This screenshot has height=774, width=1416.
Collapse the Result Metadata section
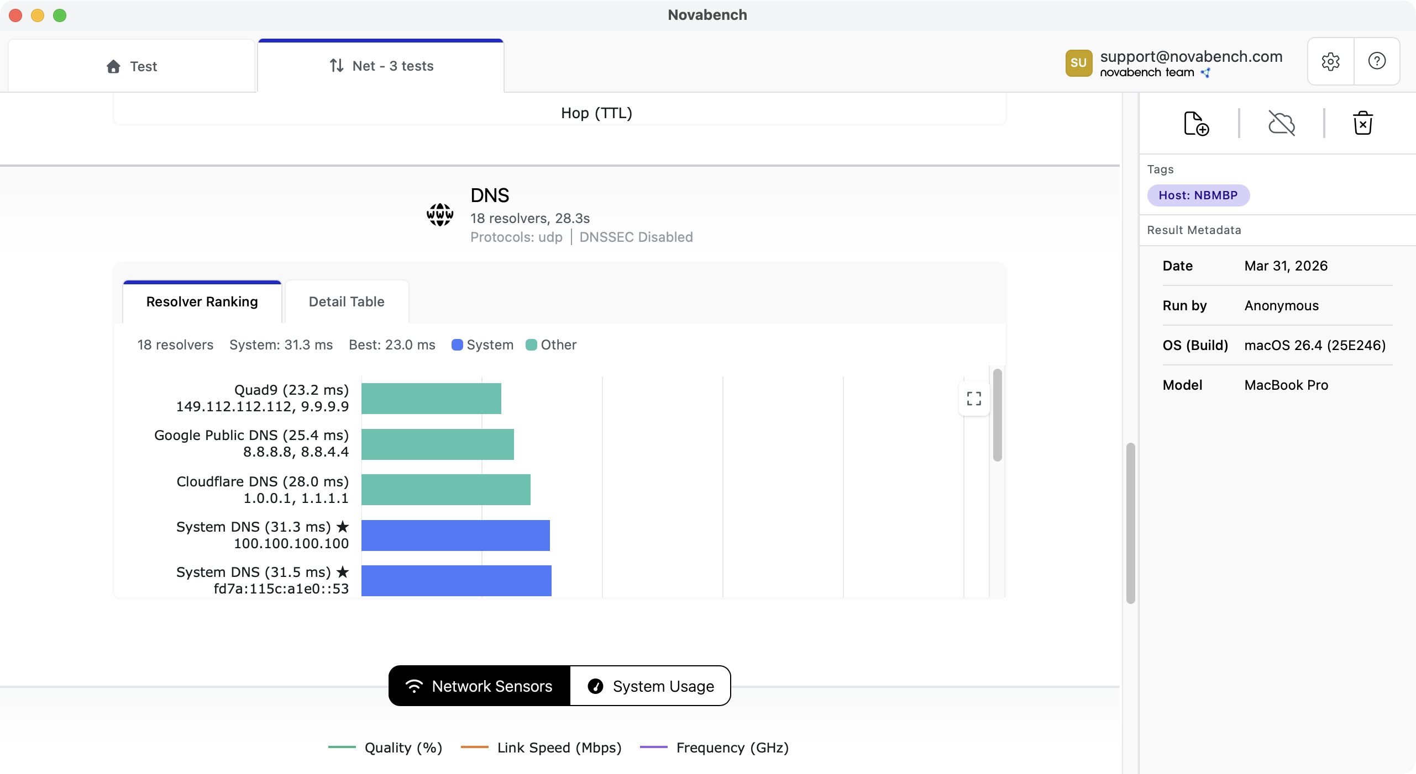click(1194, 230)
